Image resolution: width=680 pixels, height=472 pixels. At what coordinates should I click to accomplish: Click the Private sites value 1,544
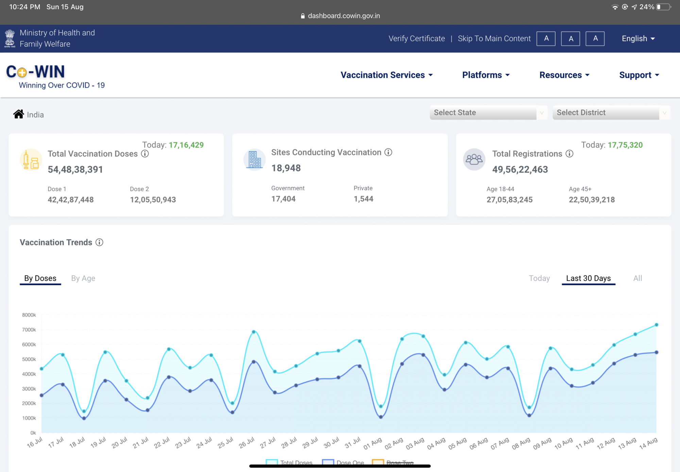click(363, 199)
